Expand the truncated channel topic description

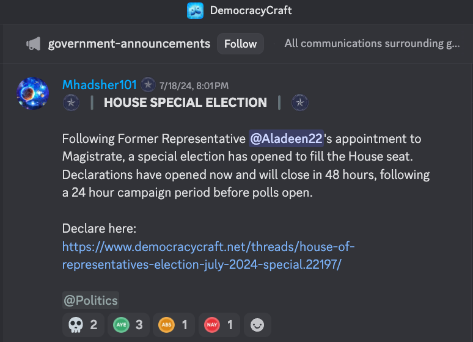coord(372,44)
